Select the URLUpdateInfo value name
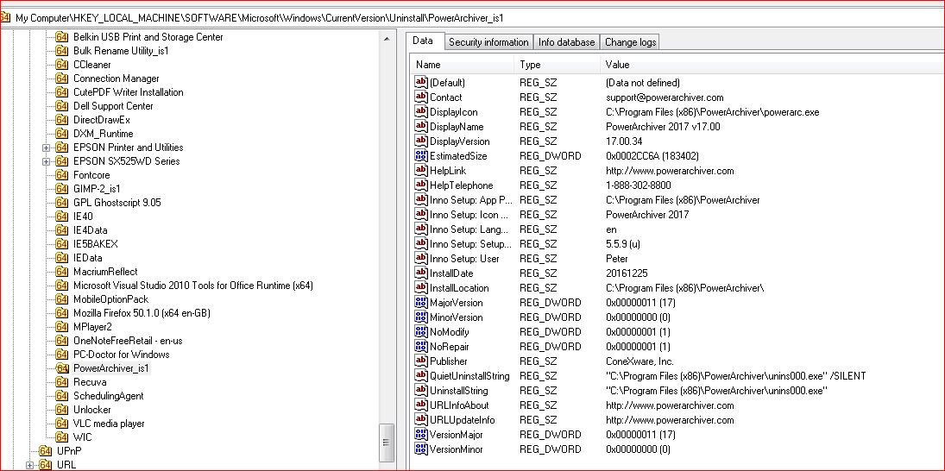This screenshot has height=471, width=945. coord(463,420)
